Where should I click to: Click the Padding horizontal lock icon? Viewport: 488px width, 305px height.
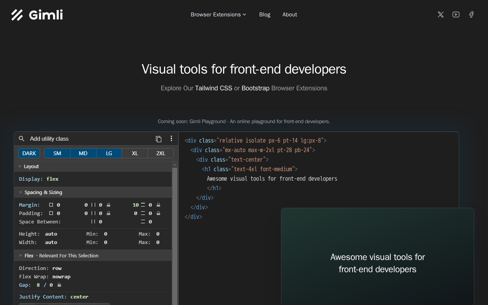tap(109, 213)
